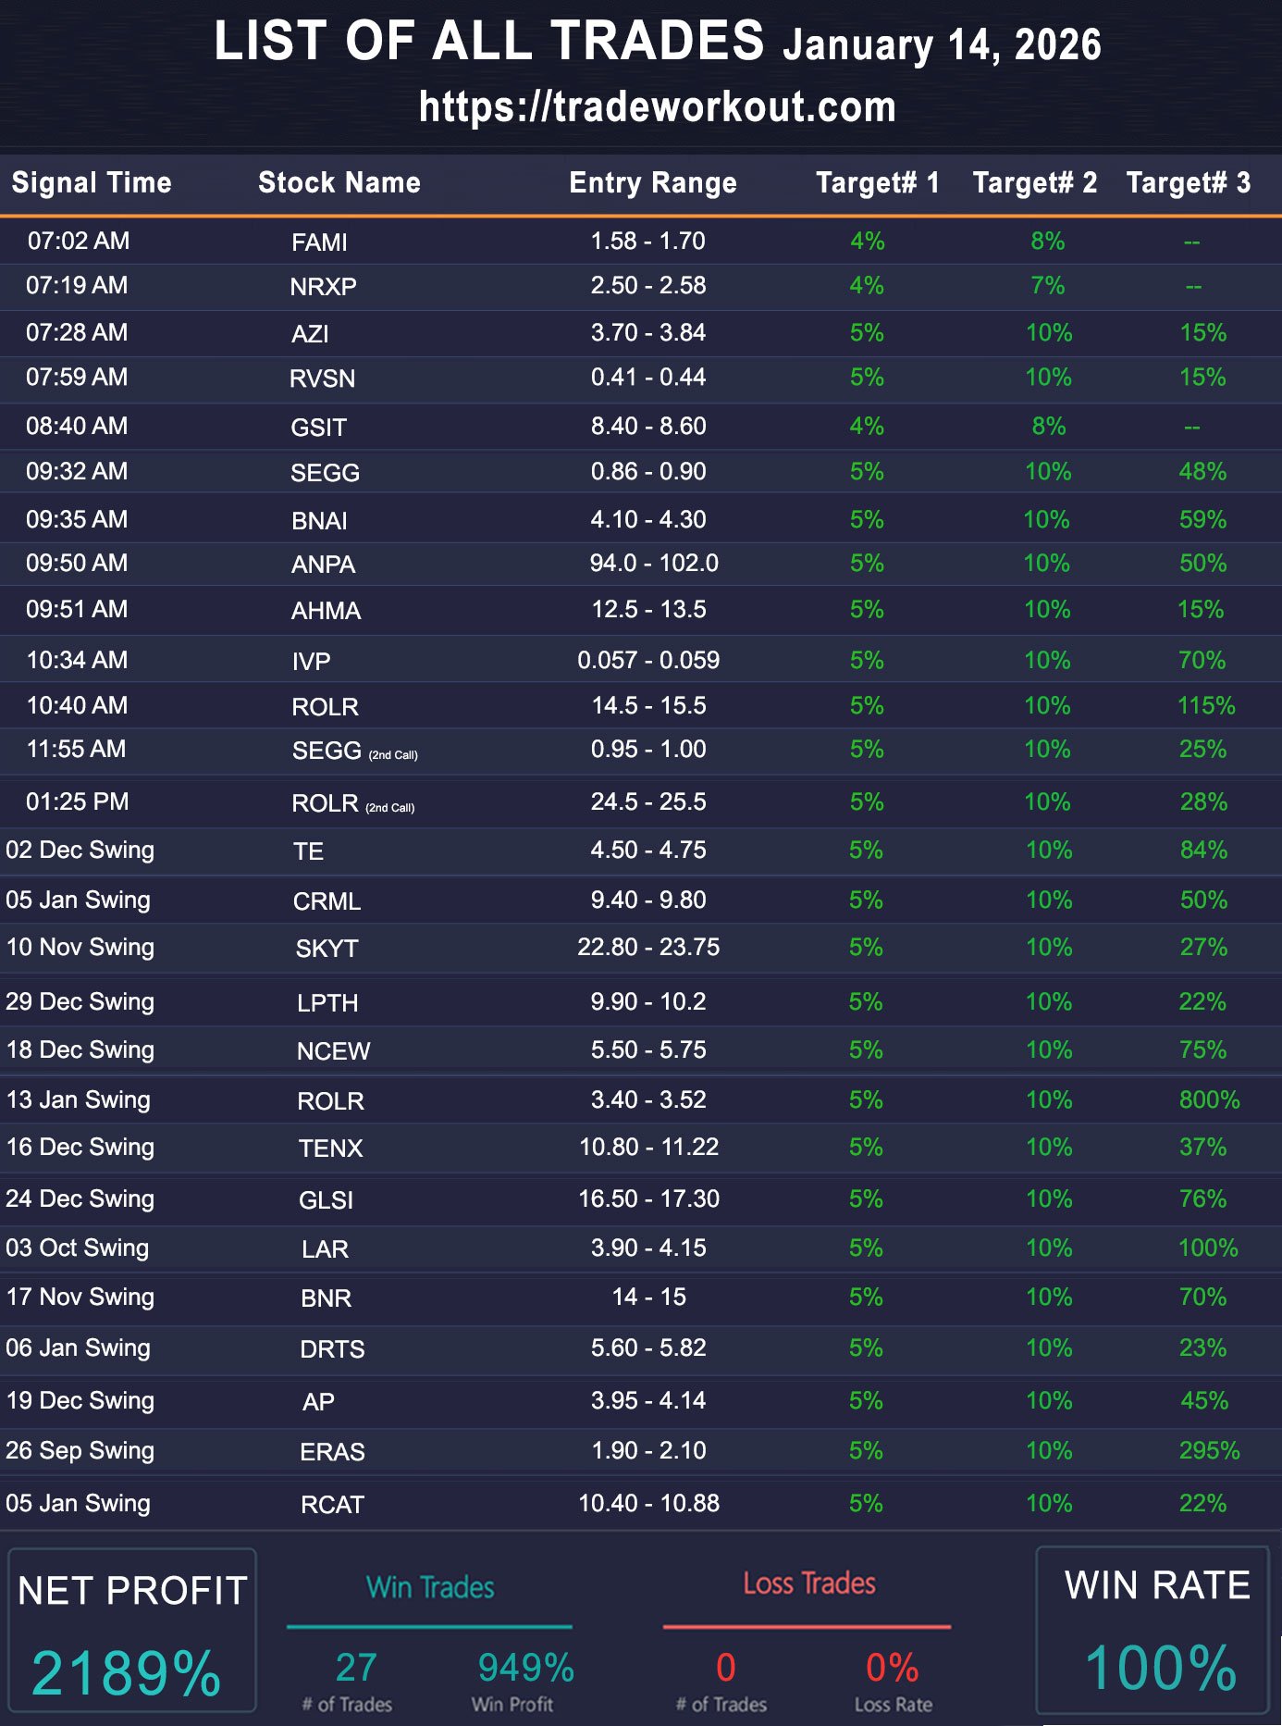
Task: Click the 03 Oct Swing signal entry
Action: (78, 1248)
